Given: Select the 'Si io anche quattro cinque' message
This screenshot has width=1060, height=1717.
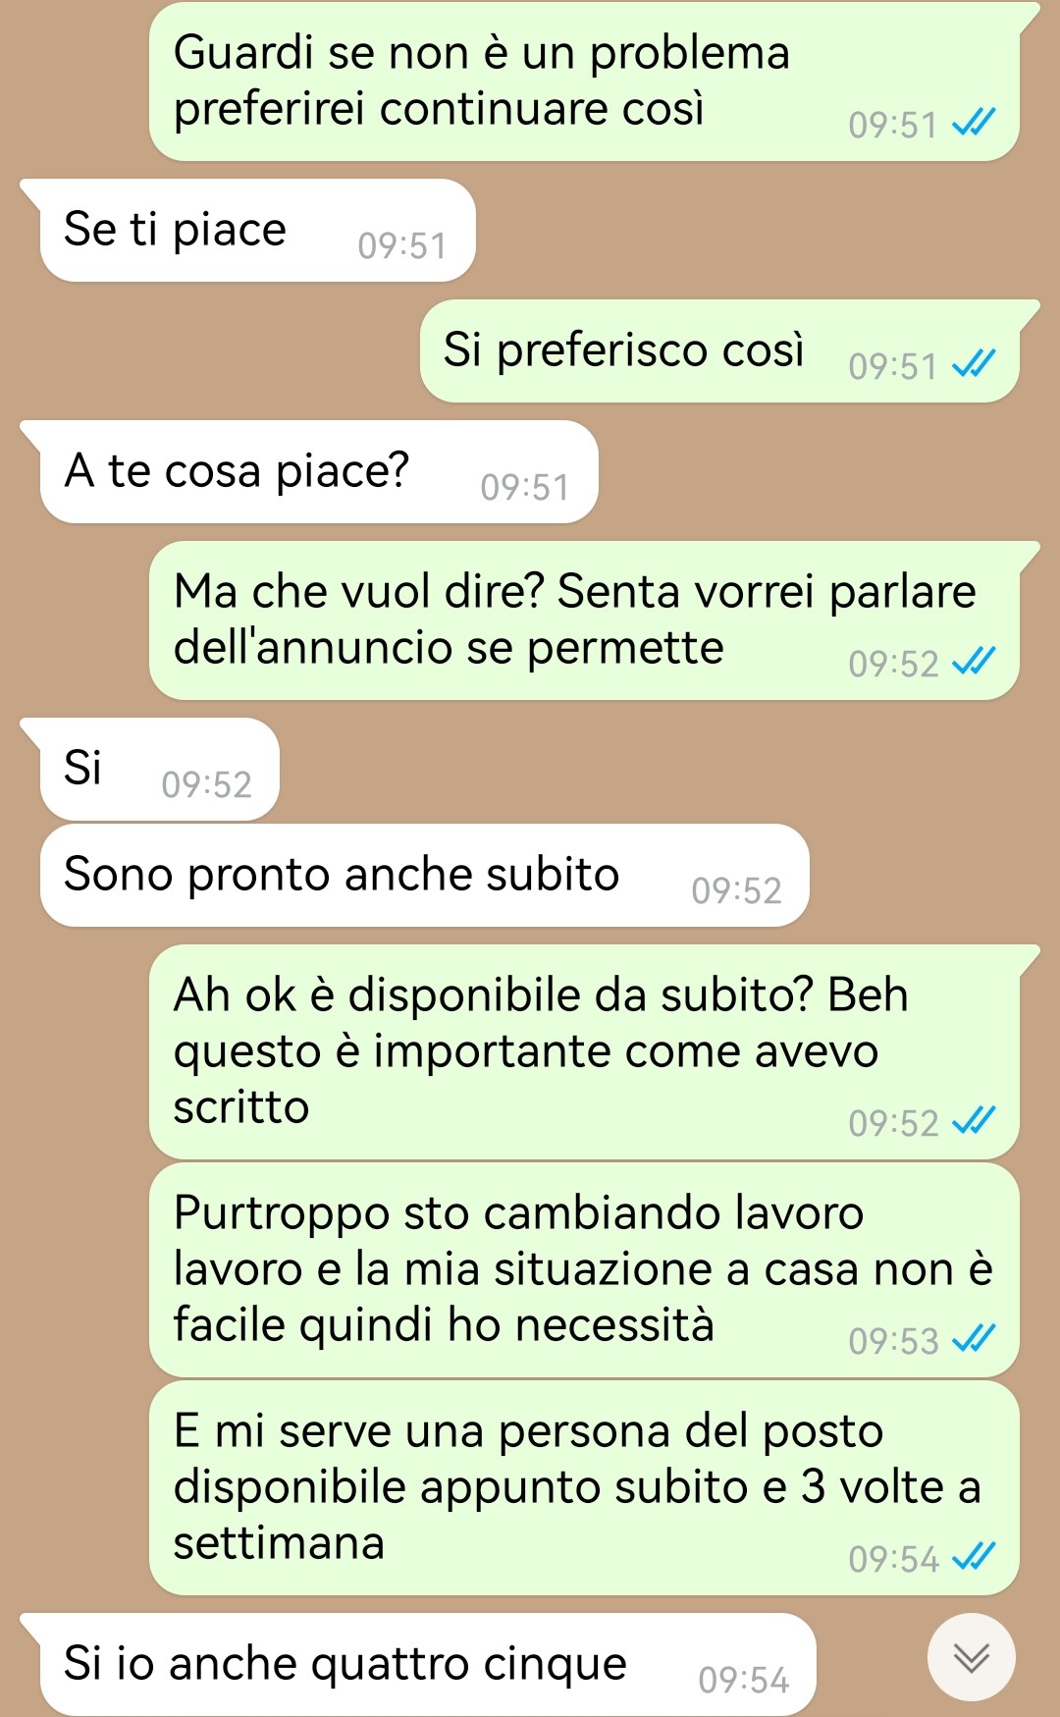Looking at the screenshot, I should [428, 1665].
